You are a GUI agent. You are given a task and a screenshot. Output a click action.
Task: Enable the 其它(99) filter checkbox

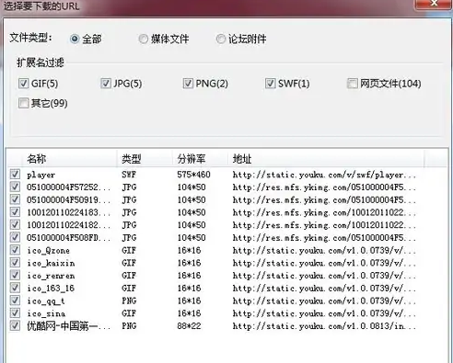point(23,103)
